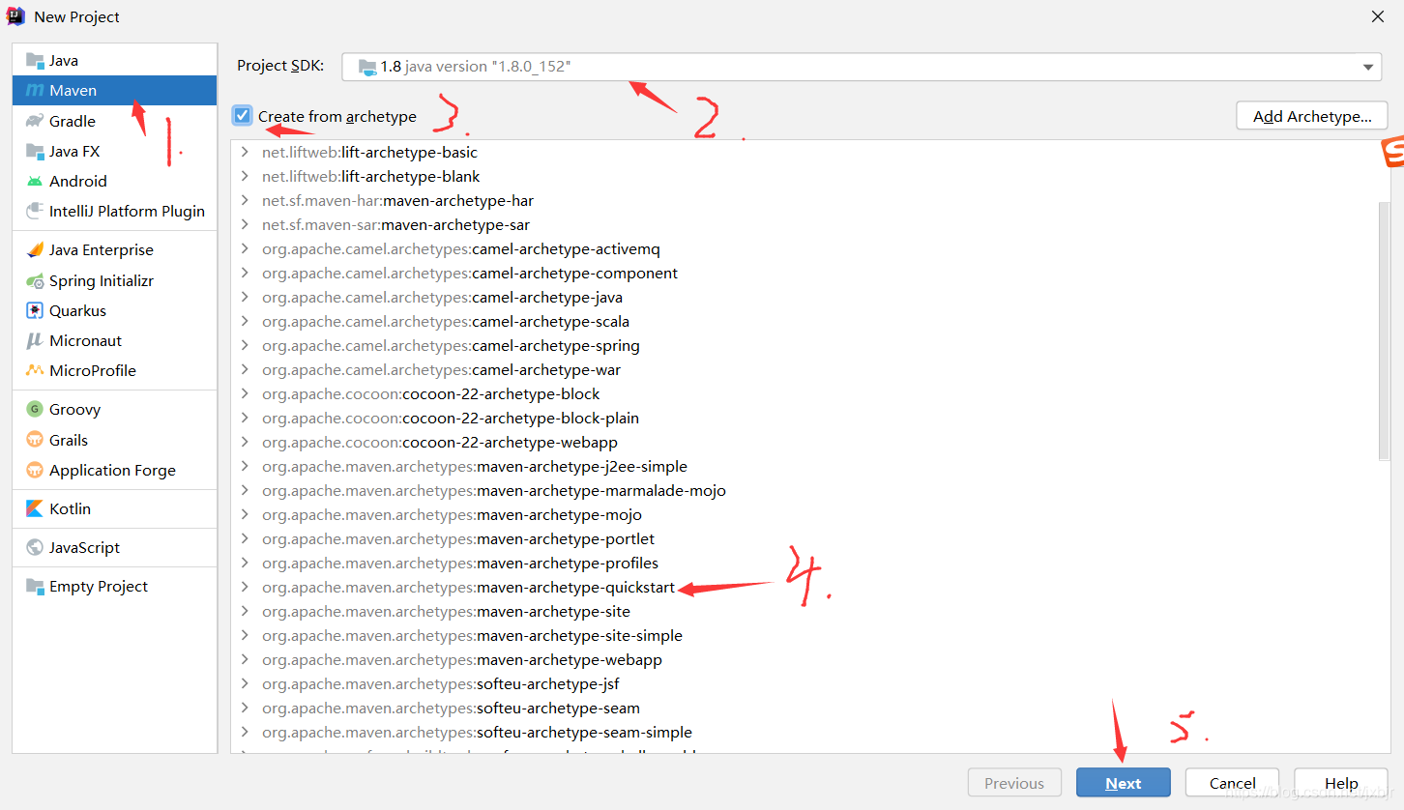This screenshot has height=810, width=1404.
Task: Choose Spring Initializr project type
Action: click(x=114, y=280)
